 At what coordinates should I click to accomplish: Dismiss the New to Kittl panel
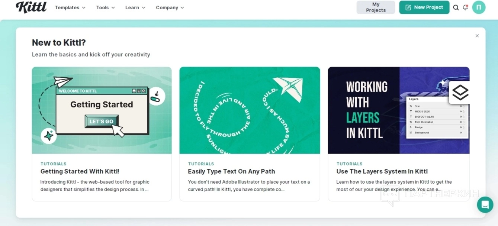point(477,36)
